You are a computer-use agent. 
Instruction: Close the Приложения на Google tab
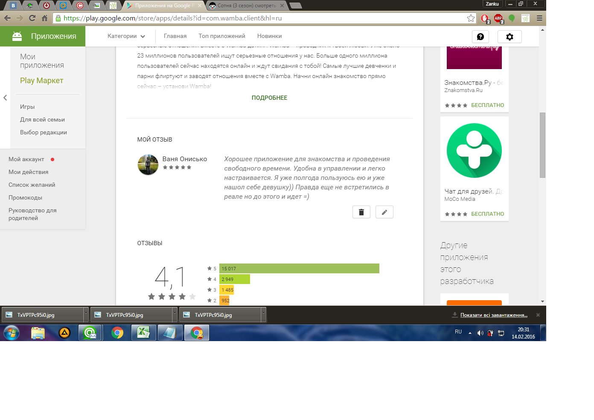(x=199, y=6)
